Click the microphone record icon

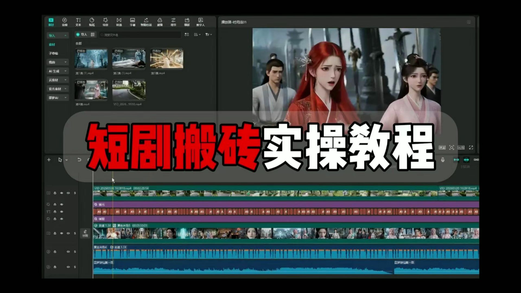443,160
